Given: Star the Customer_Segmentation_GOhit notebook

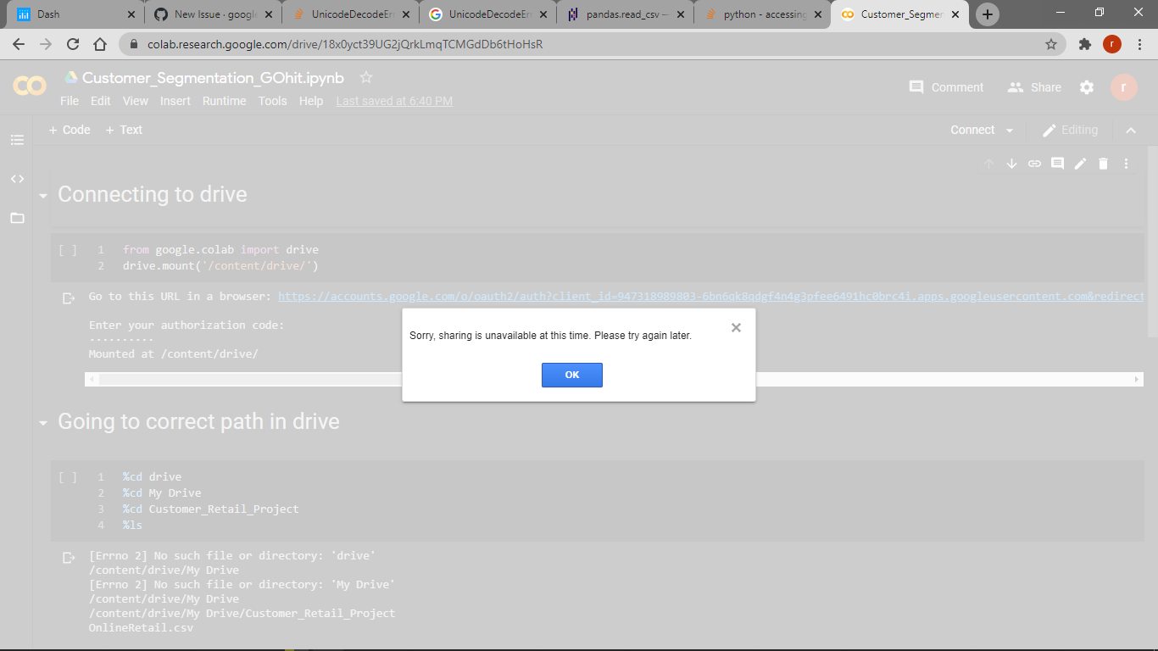Looking at the screenshot, I should [x=365, y=76].
